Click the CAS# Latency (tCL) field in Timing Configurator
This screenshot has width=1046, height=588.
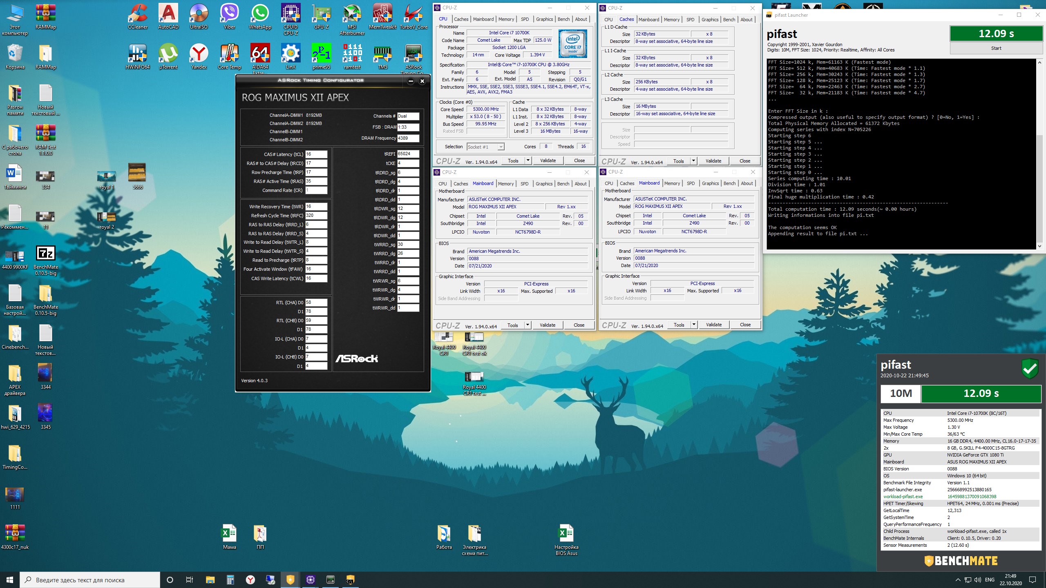[316, 154]
